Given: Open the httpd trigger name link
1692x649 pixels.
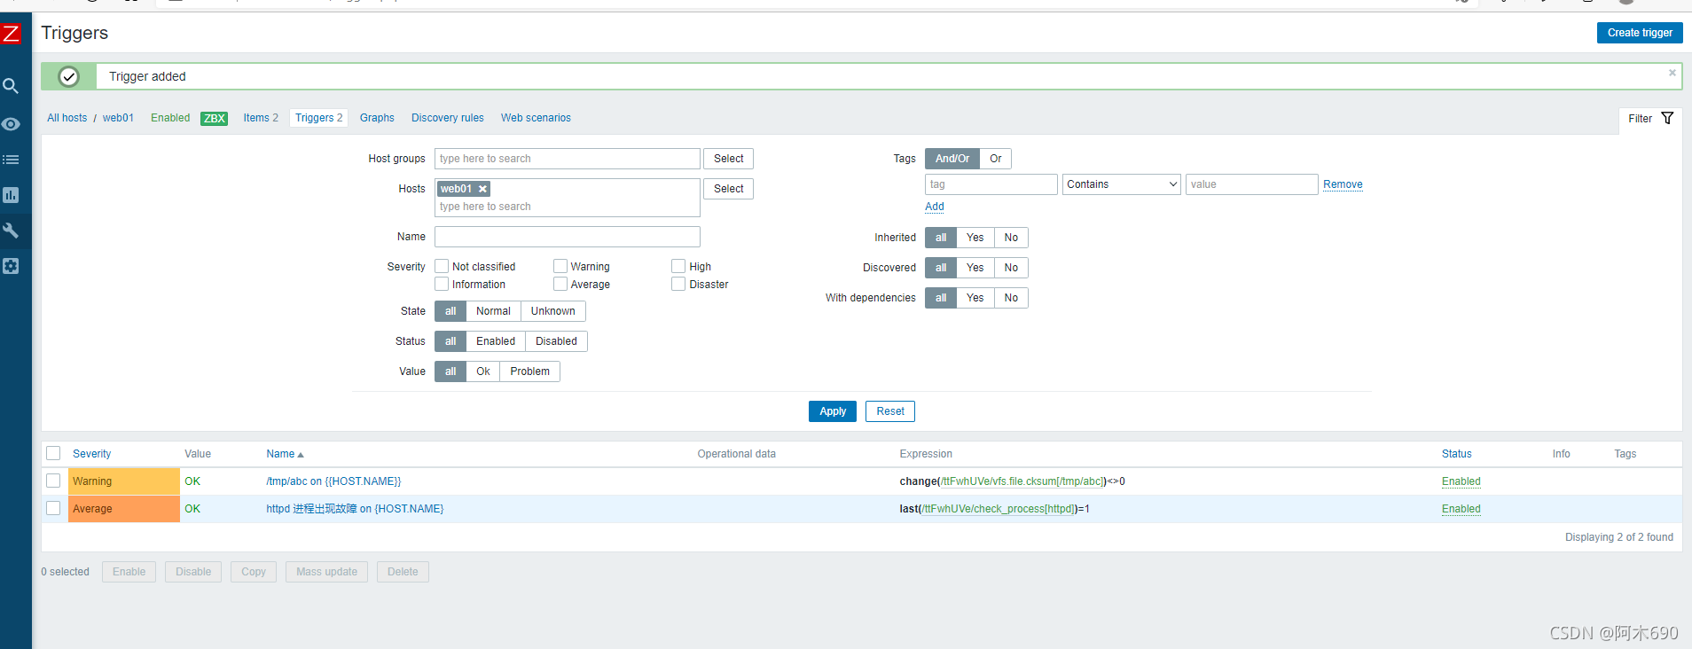Looking at the screenshot, I should [355, 509].
